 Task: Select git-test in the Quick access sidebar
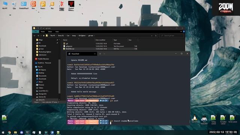pos(41,49)
